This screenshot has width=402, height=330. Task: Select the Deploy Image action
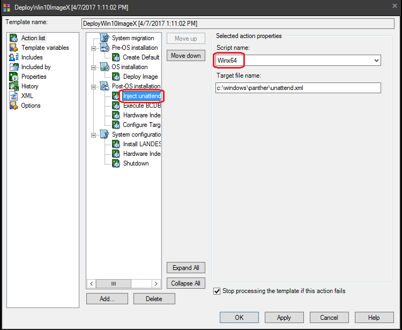coord(140,77)
